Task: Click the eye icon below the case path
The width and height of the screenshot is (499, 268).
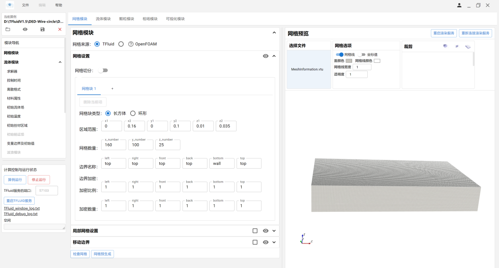Action: click(x=25, y=29)
